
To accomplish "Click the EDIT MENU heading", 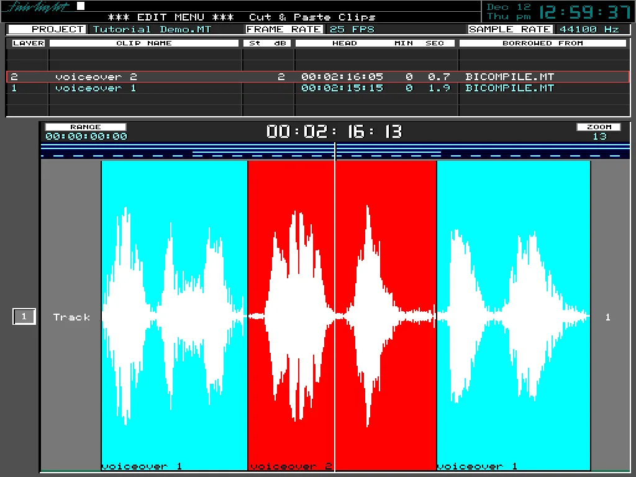I will pos(171,17).
